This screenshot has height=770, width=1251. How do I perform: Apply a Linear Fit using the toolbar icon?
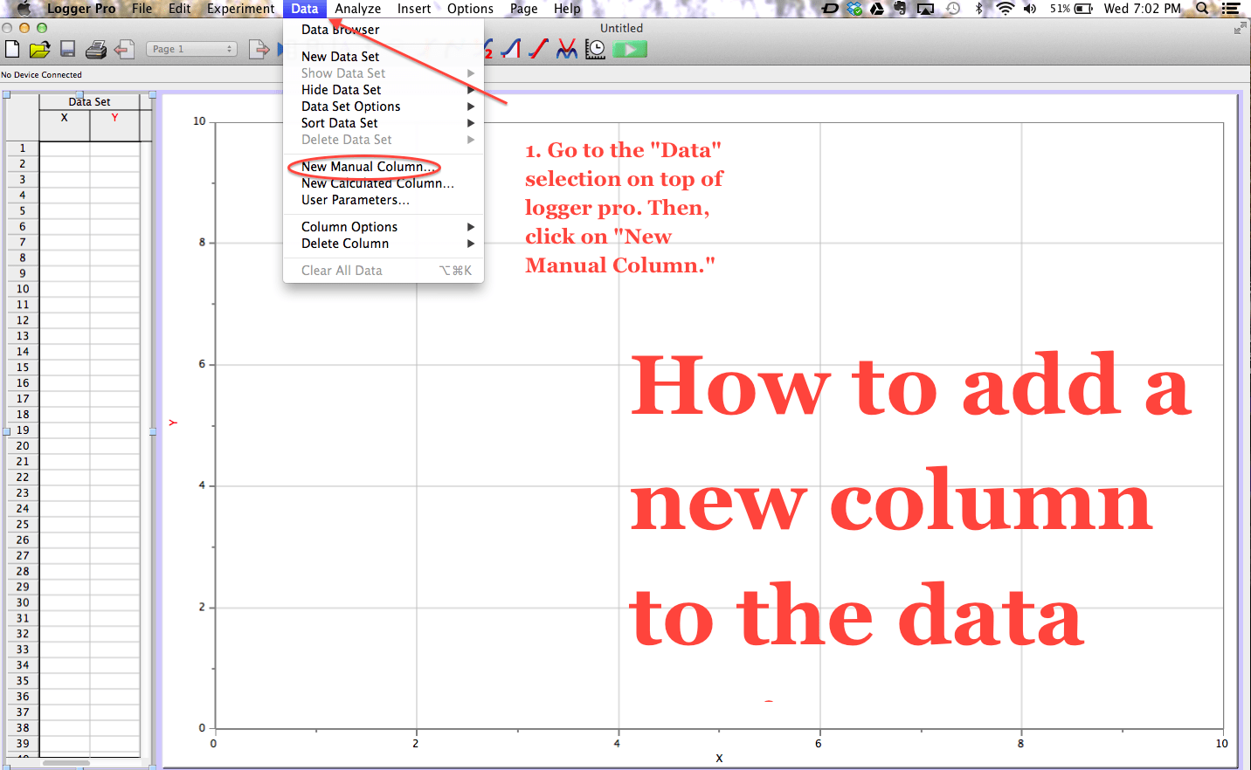pos(538,49)
